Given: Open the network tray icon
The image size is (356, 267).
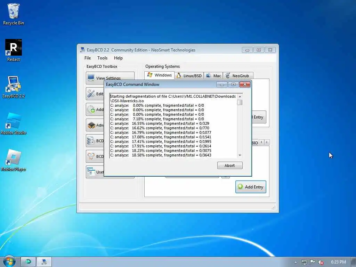Looking at the screenshot, I should pyautogui.click(x=304, y=262).
